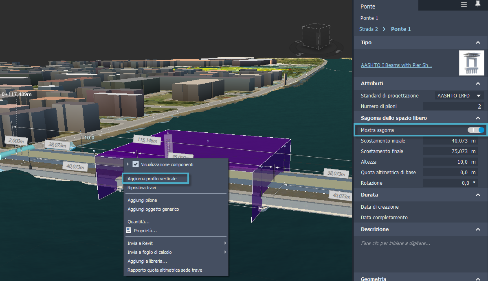Collapse Sagoma dello spazio libero section
Viewport: 488px width, 281px height.
[x=478, y=118]
